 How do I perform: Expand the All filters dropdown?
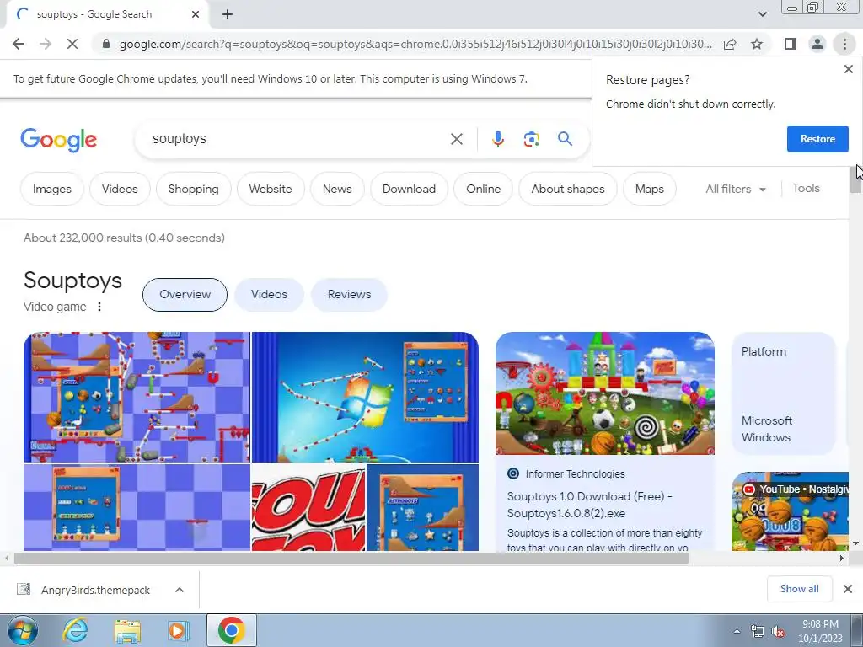[736, 189]
